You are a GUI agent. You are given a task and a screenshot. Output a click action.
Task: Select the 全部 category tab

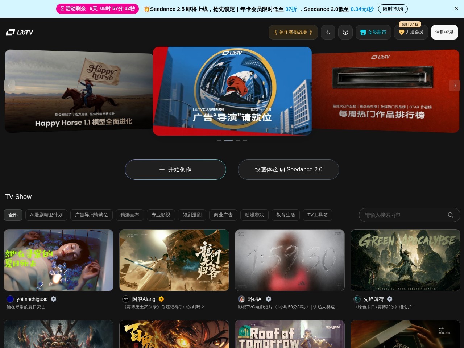pos(13,215)
